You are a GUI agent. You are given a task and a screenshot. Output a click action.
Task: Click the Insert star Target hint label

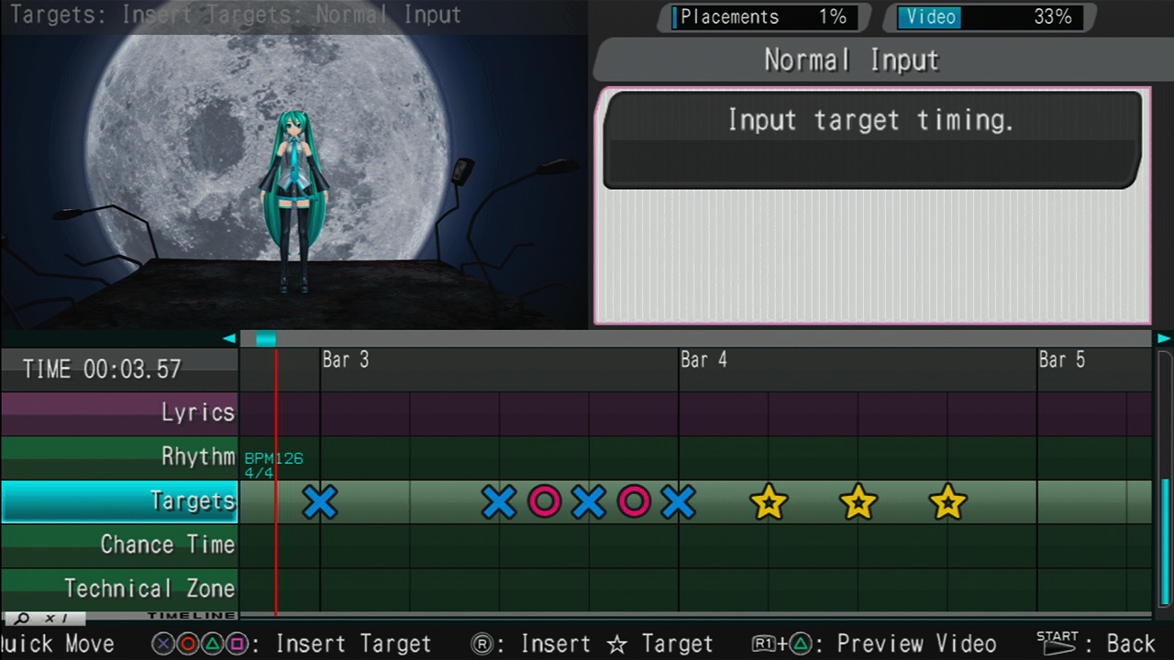point(616,644)
